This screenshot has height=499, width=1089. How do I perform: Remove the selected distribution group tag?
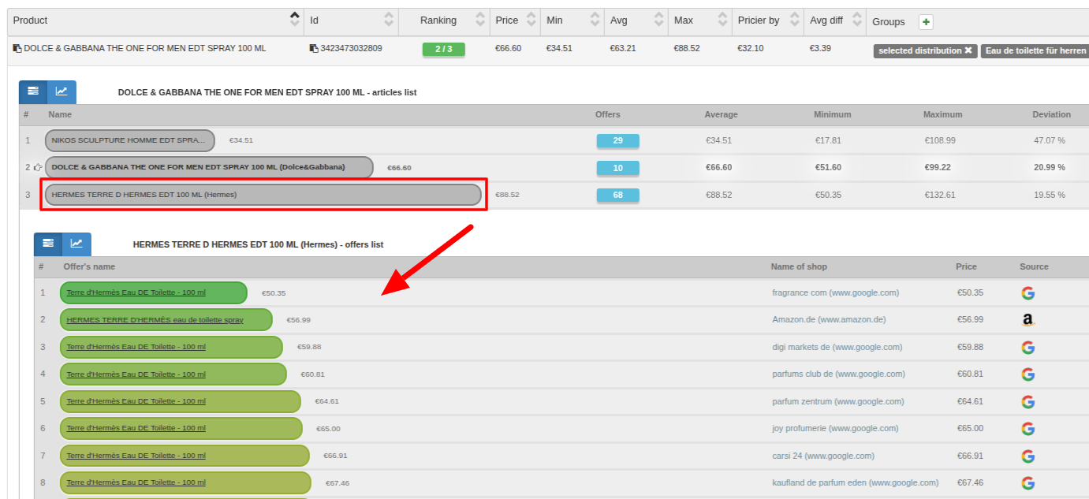[x=968, y=50]
